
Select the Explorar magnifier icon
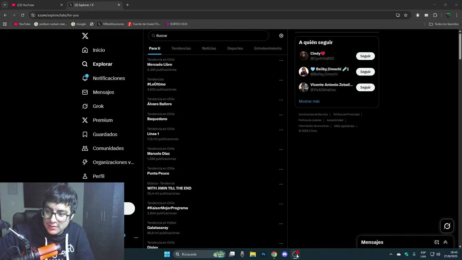[x=85, y=64]
